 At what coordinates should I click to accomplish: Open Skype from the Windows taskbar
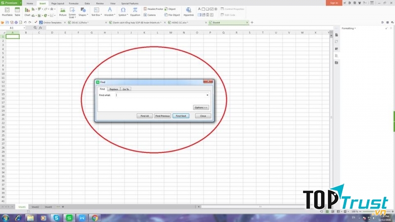tap(57, 218)
